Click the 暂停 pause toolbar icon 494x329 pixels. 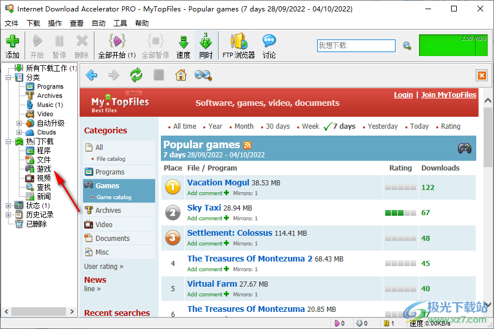point(59,41)
